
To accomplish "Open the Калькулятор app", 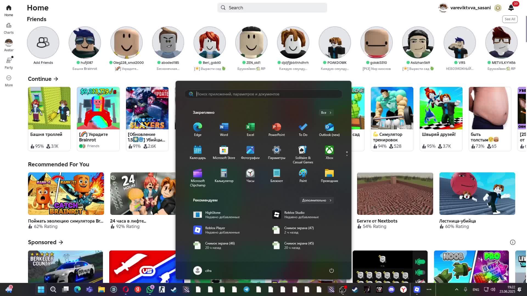I will click(224, 175).
